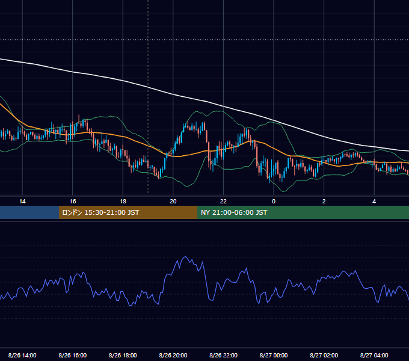Click the 22 hour label on the price chart axis

tap(223, 202)
